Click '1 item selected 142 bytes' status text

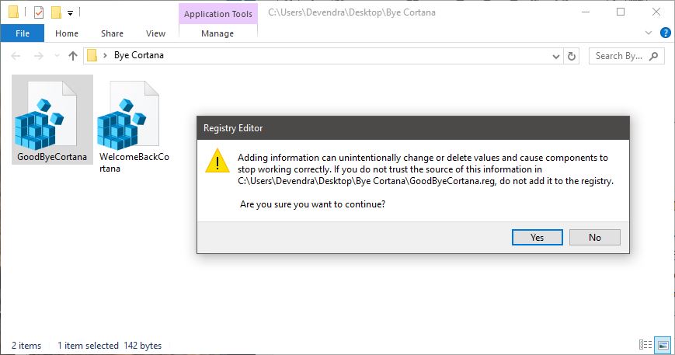point(110,346)
